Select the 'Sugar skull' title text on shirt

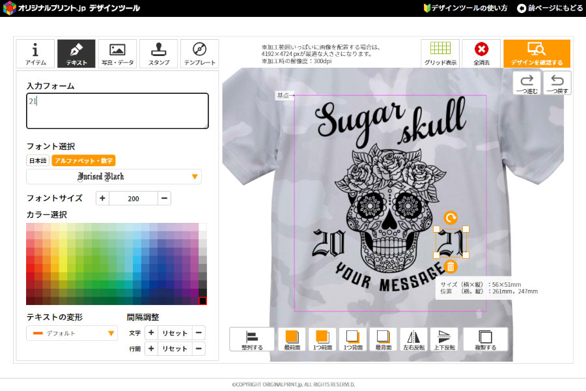(x=391, y=123)
